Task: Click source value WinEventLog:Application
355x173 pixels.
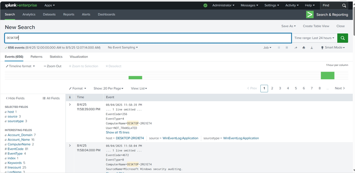Action: pyautogui.click(x=180, y=138)
